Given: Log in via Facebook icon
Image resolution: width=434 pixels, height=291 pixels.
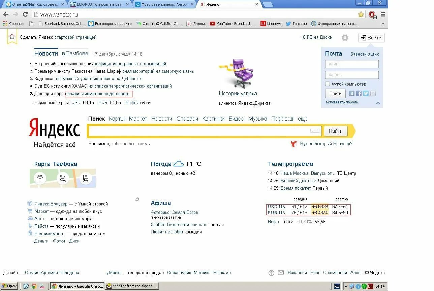Looking at the screenshot, I should (359, 94).
